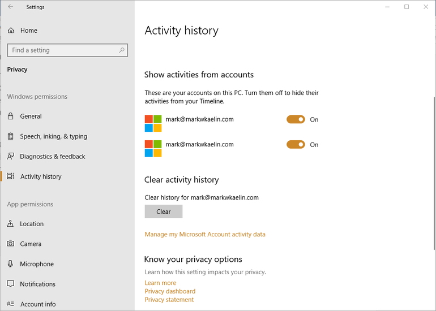Click the first mark@markwkaelin.com email text
The height and width of the screenshot is (311, 436).
(x=200, y=119)
